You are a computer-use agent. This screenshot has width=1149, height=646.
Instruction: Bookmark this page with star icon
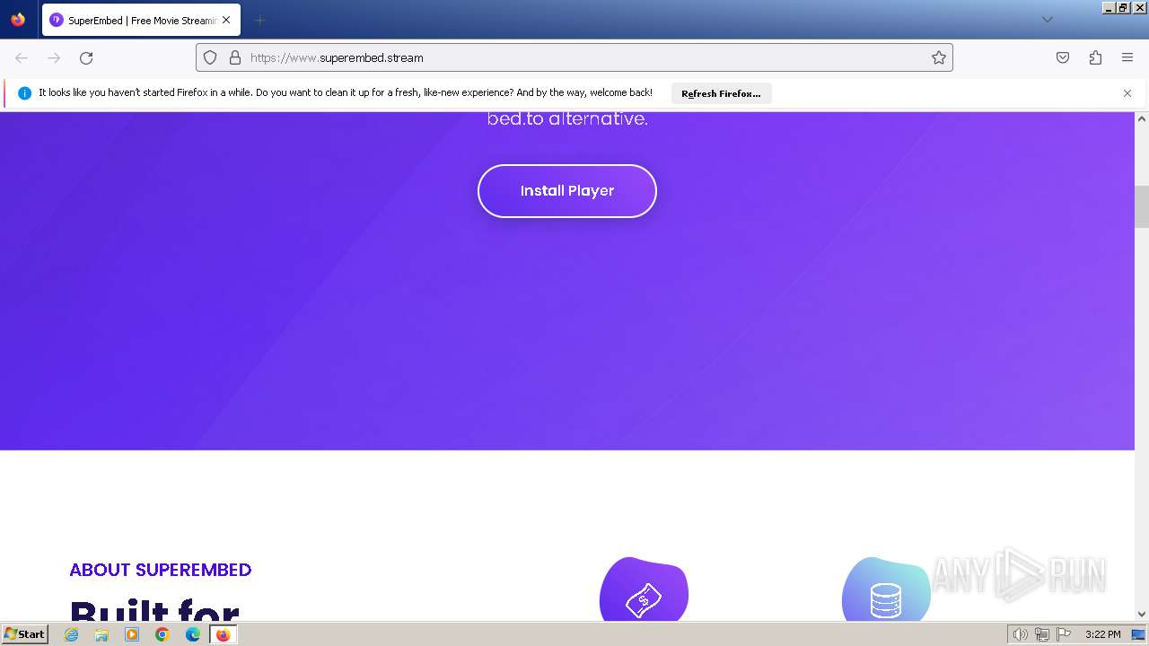click(x=938, y=57)
